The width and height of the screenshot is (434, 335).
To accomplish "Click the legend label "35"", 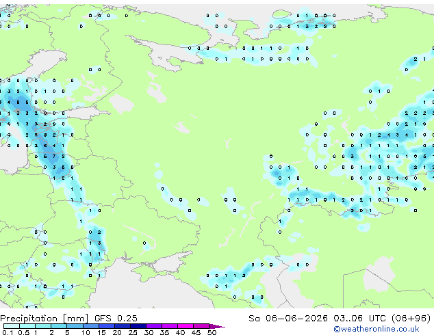I will coord(164,332).
